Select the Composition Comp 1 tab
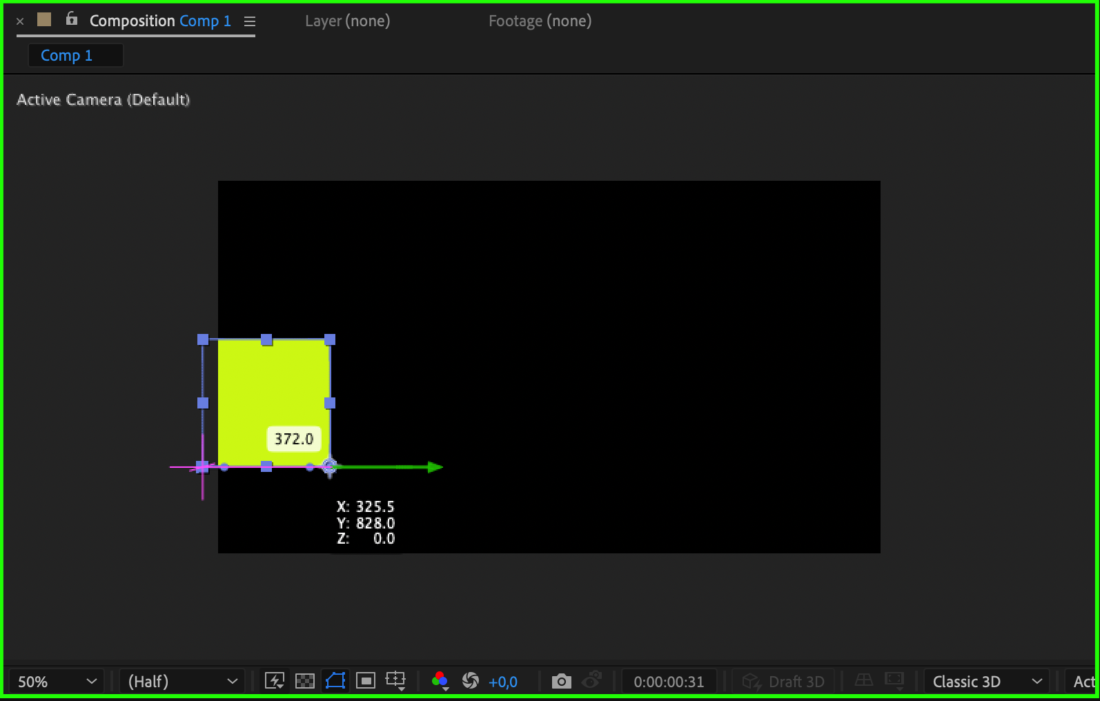Image resolution: width=1100 pixels, height=701 pixels. pyautogui.click(x=160, y=21)
